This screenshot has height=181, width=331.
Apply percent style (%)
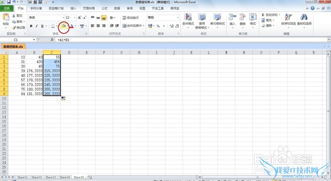(158, 26)
